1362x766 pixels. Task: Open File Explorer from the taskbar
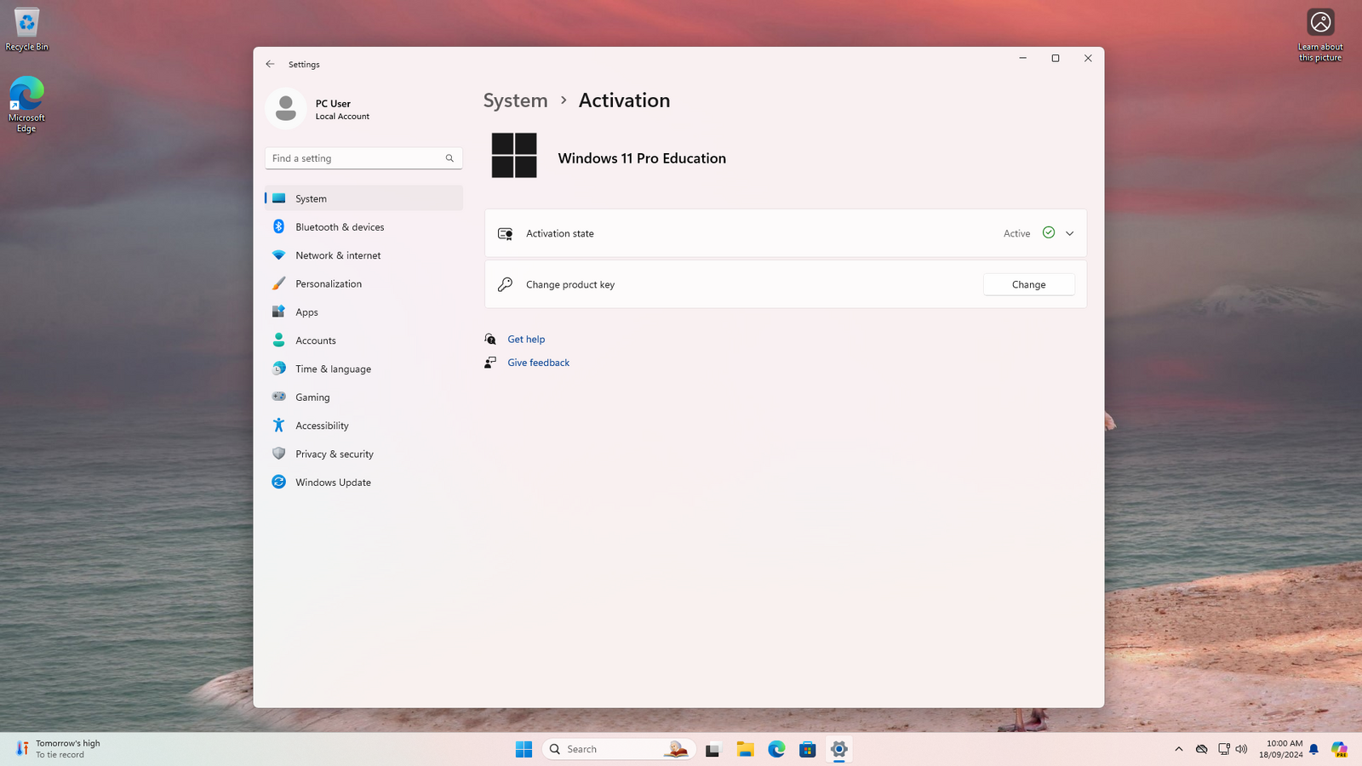pyautogui.click(x=745, y=749)
